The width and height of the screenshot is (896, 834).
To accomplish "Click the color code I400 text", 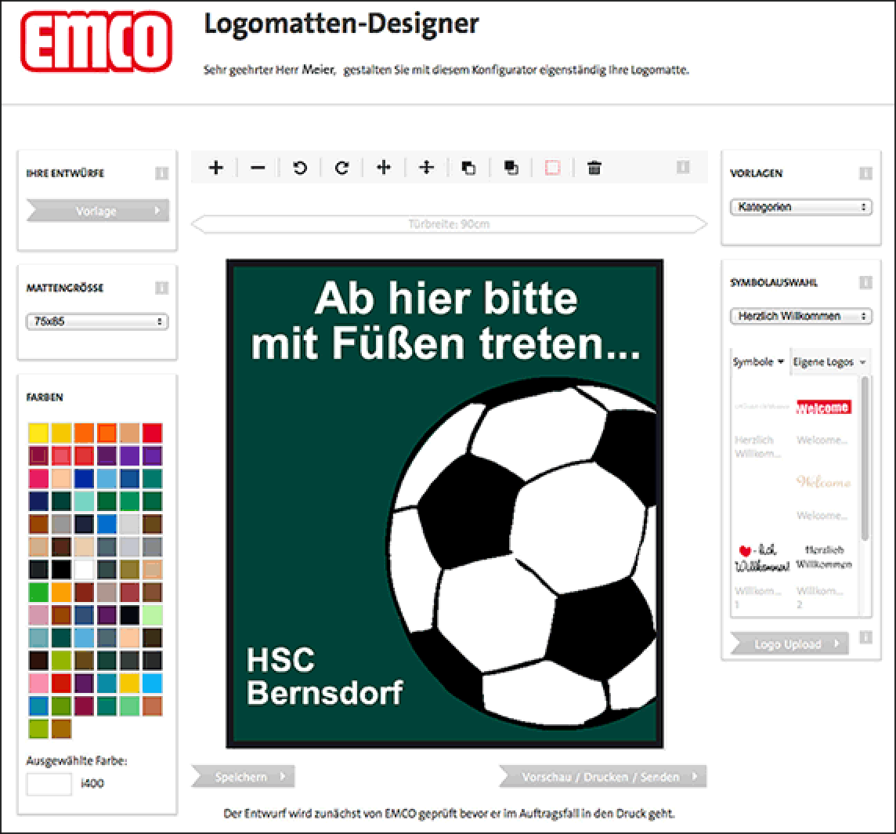I will click(92, 783).
